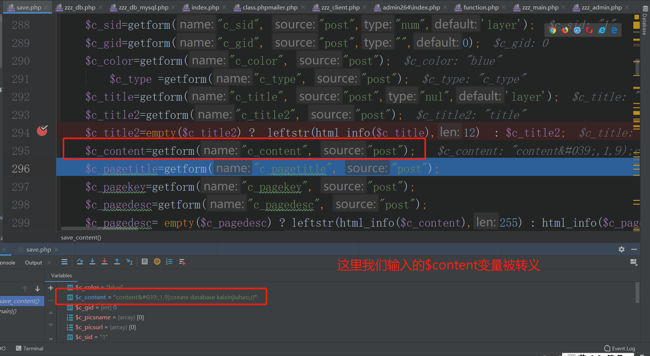Switch to the zzz_db.php tab

coord(79,8)
